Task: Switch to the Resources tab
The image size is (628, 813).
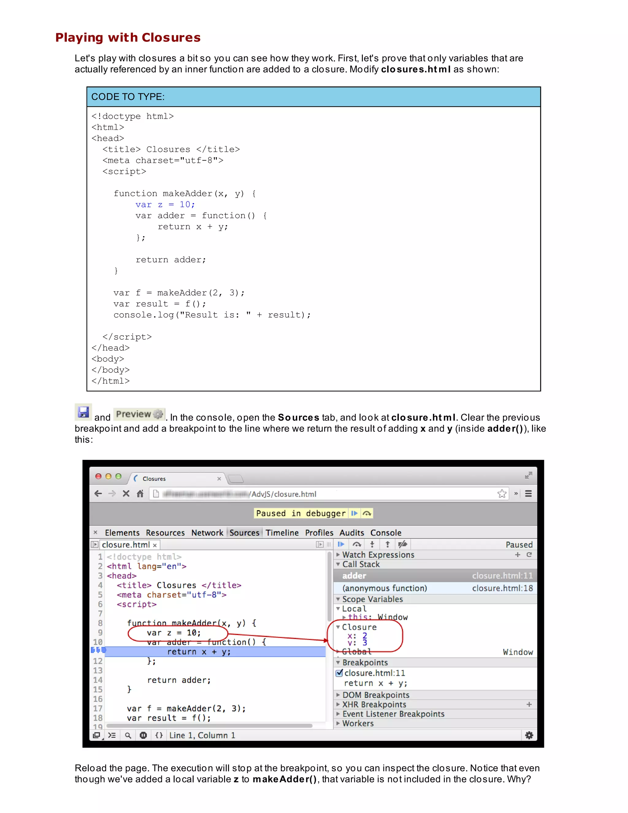Action: (x=165, y=533)
